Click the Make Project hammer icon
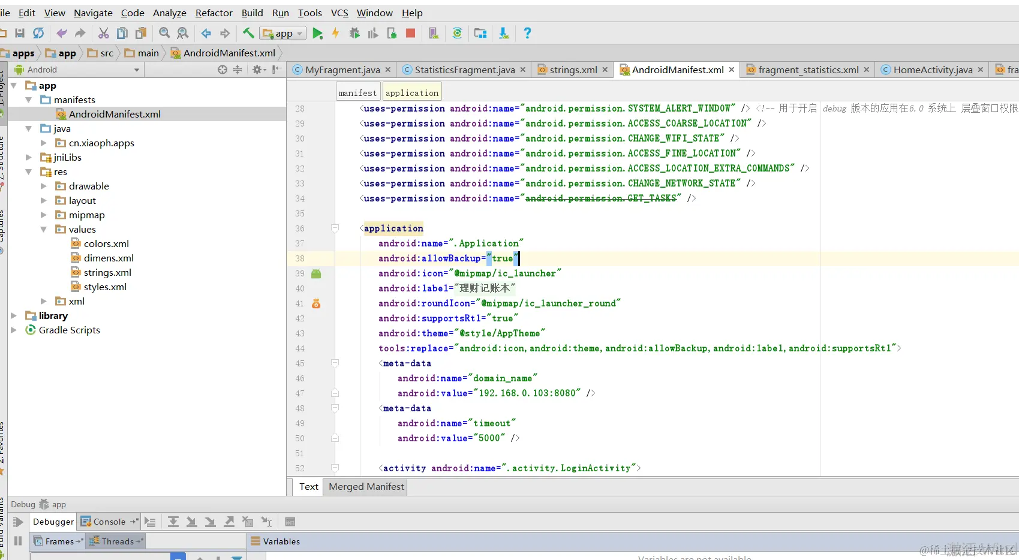 (248, 33)
